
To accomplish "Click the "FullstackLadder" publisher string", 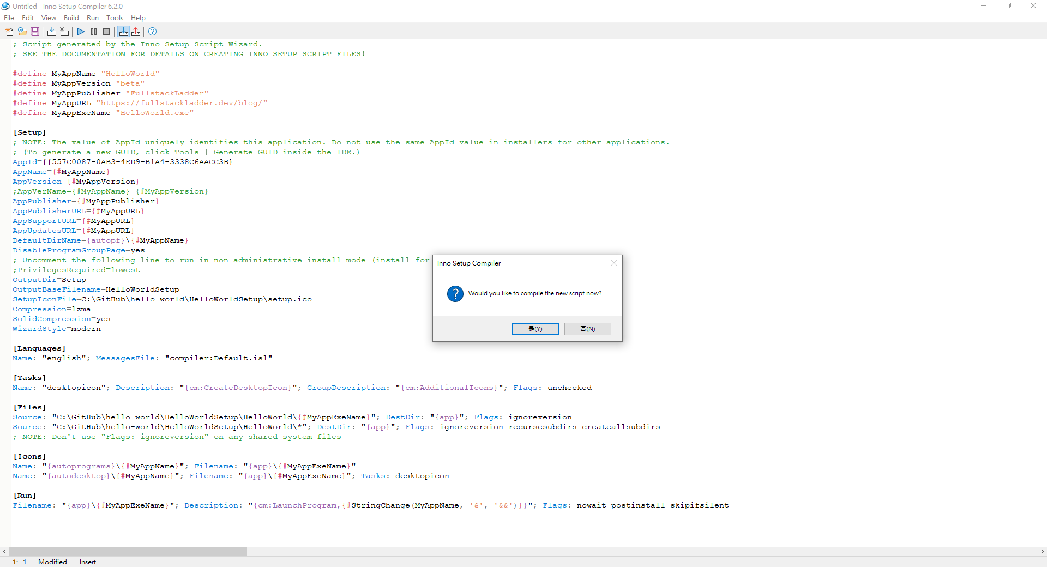I will (167, 93).
